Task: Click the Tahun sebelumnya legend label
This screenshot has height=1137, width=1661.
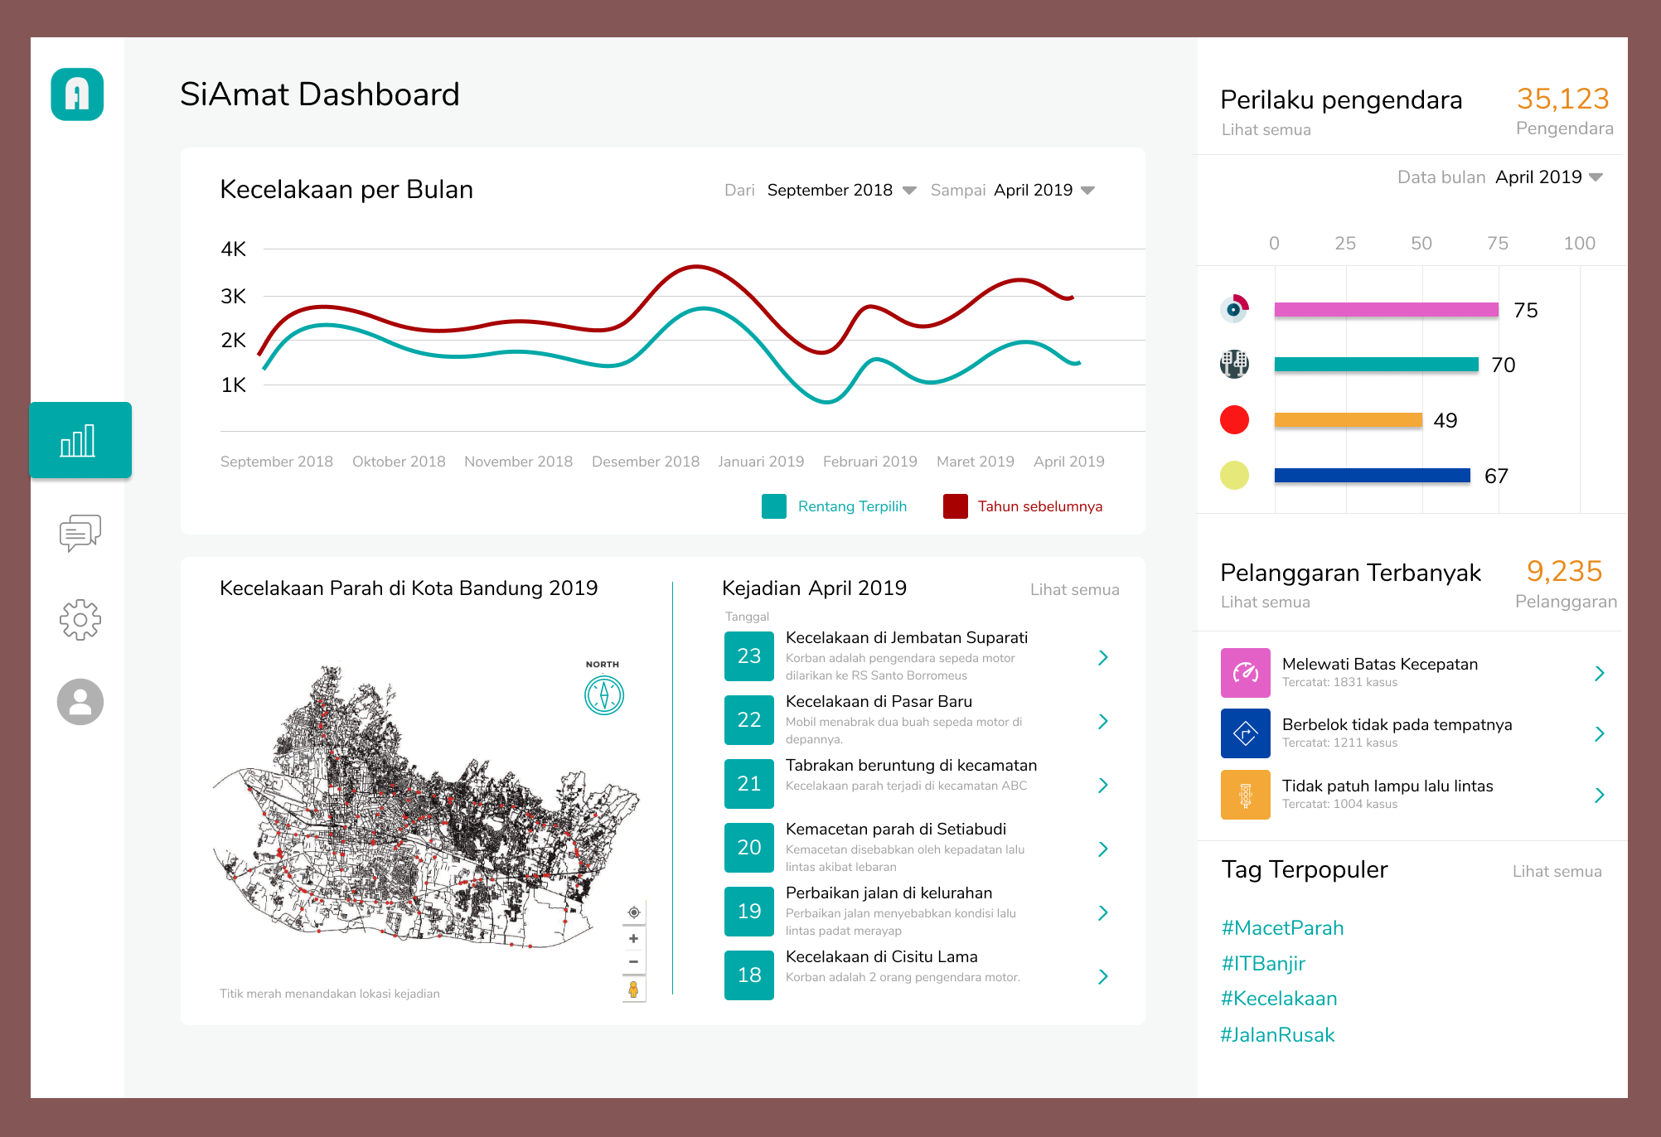Action: tap(1040, 506)
